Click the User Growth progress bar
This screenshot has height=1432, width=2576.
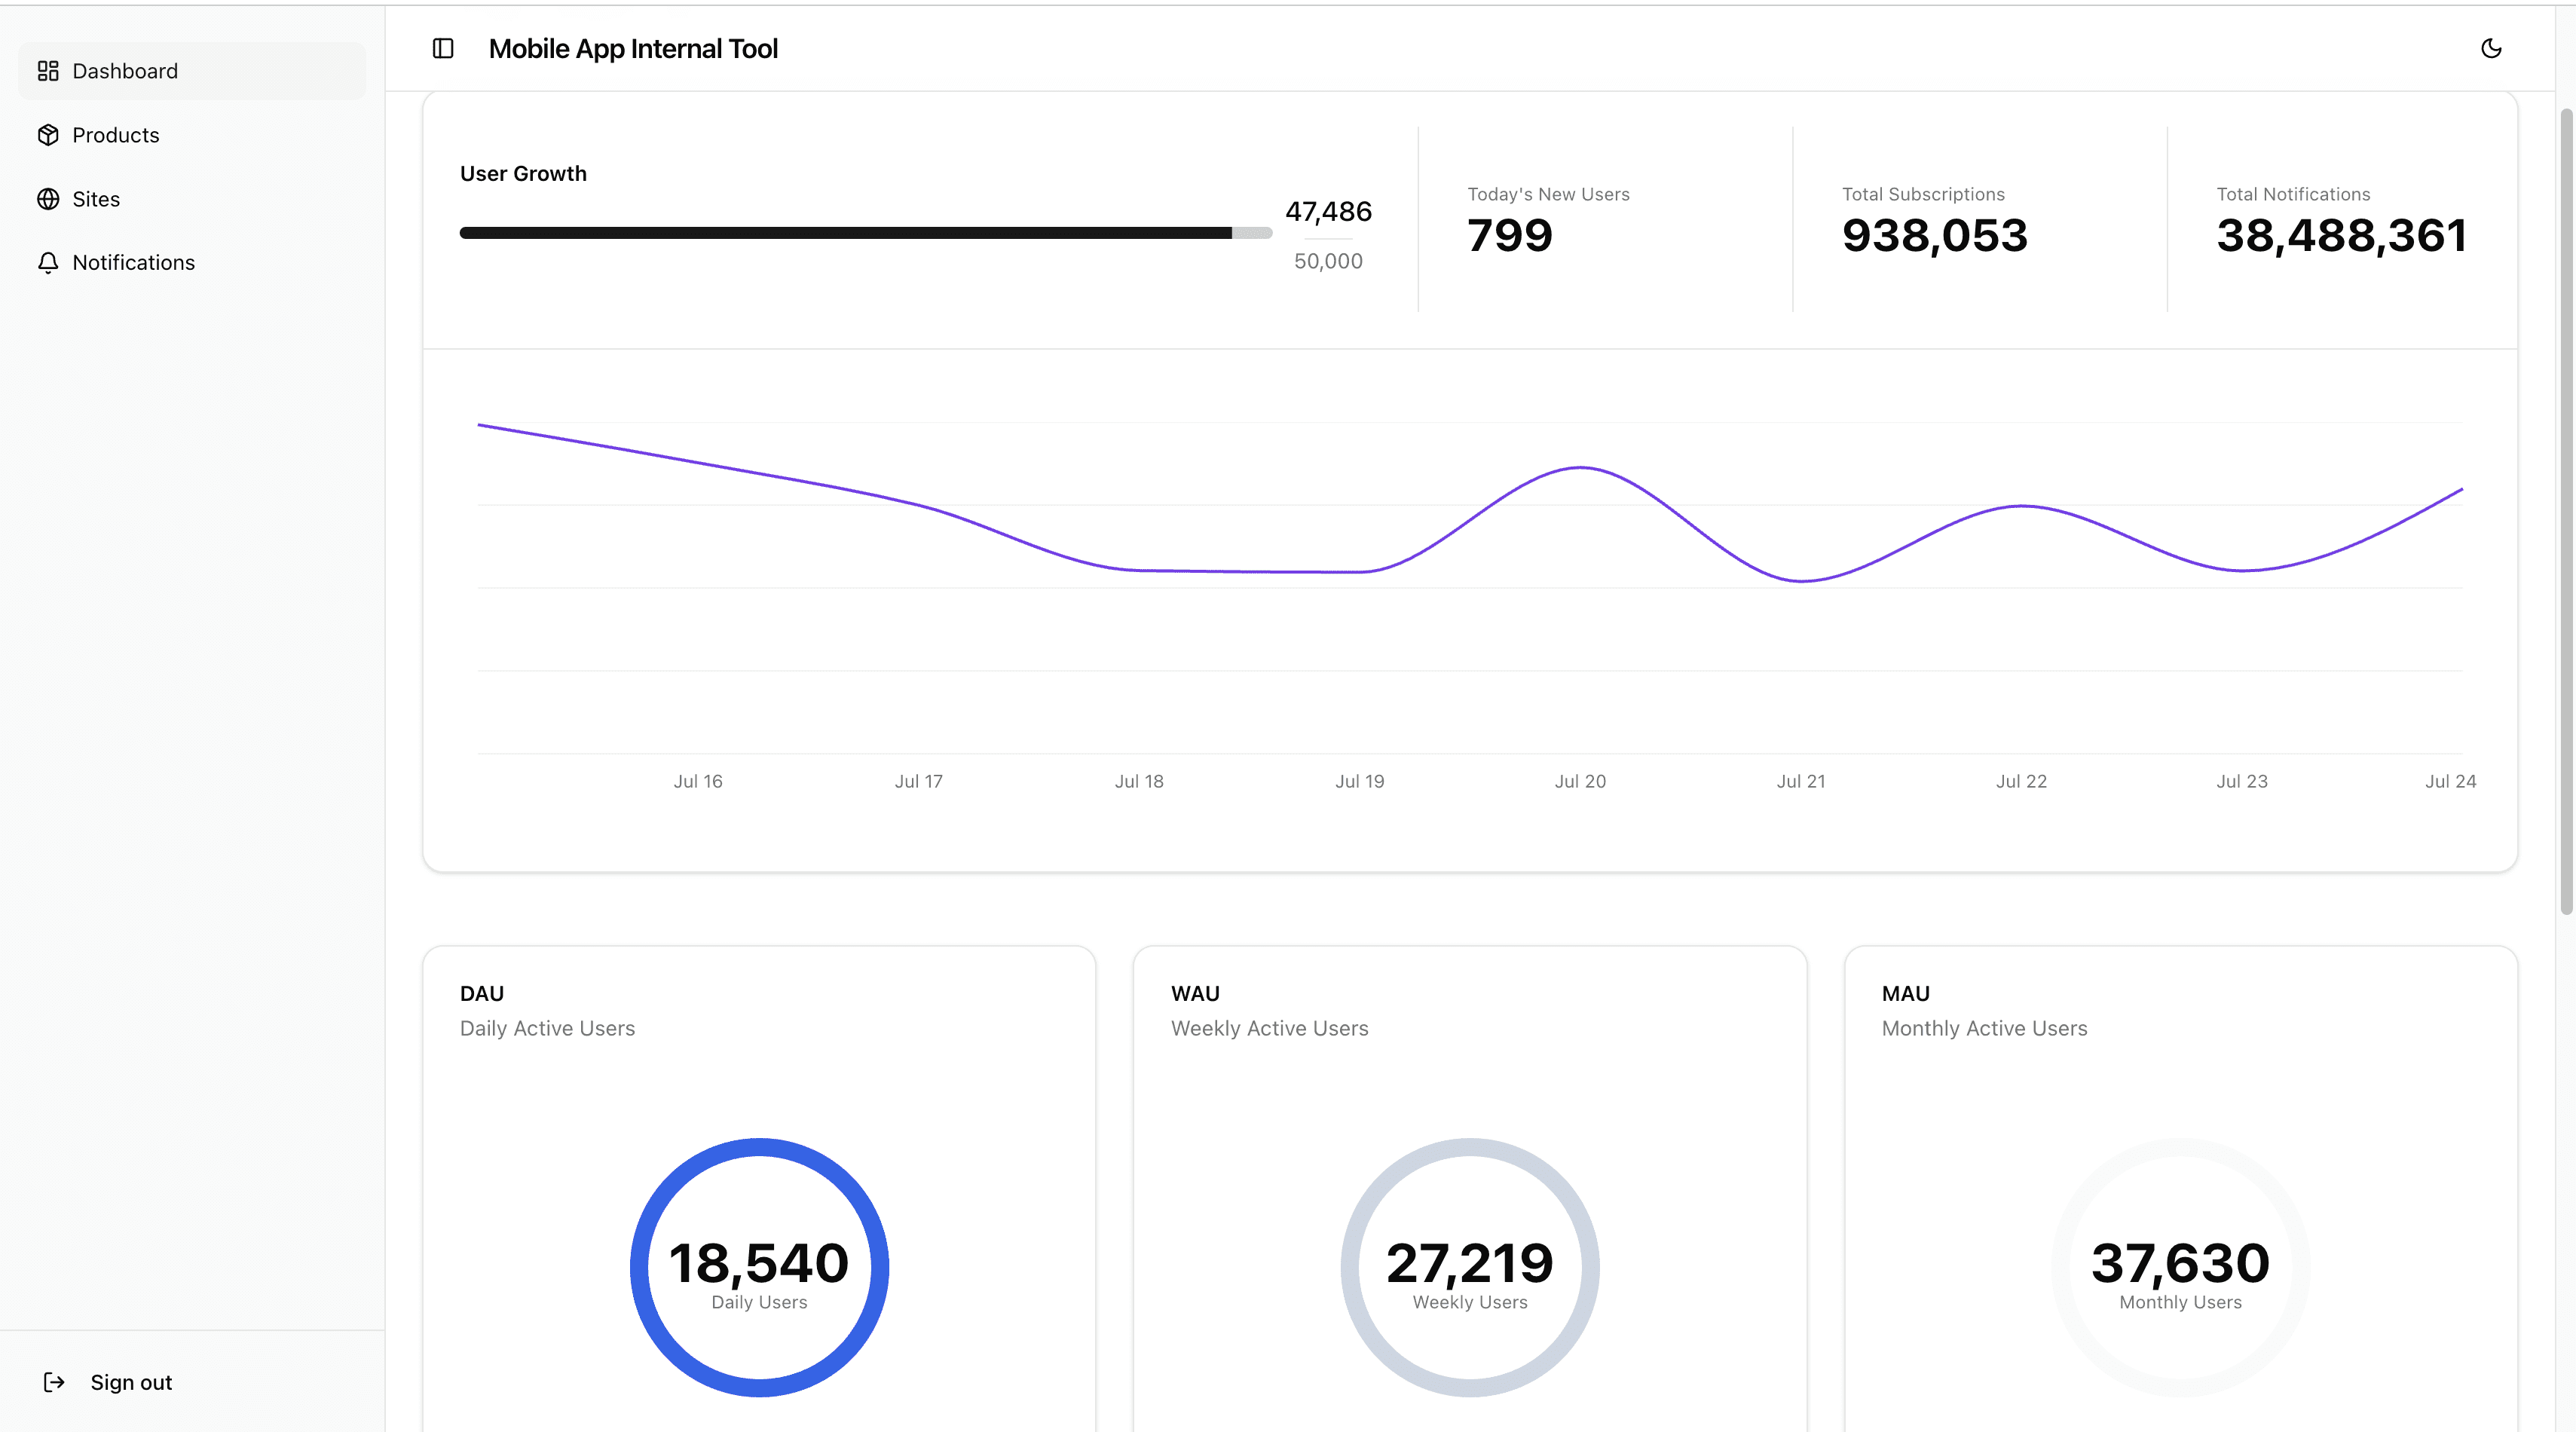point(865,233)
